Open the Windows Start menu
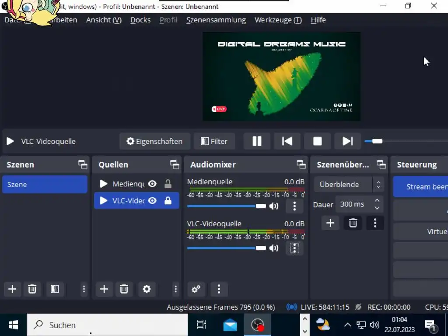 click(13, 325)
